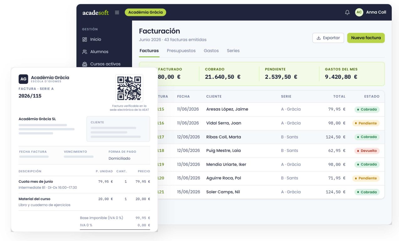Select client Vidal Serra, Joan
Screen dimensions: 399x241
(x=224, y=123)
